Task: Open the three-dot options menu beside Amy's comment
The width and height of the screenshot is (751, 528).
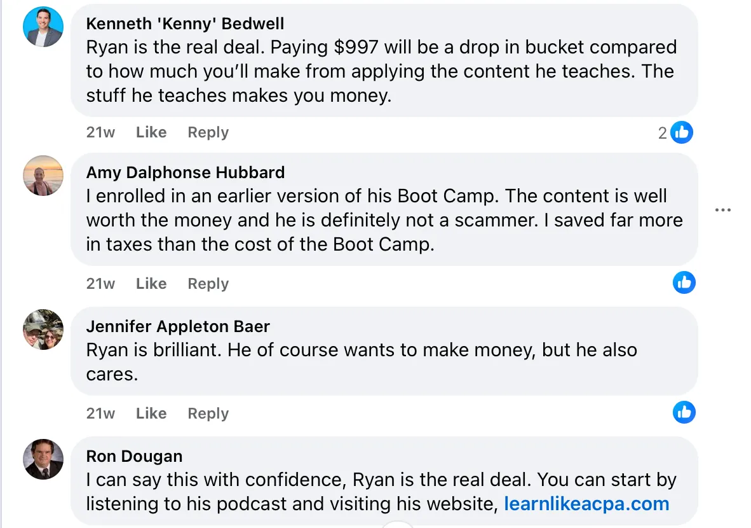Action: click(723, 210)
